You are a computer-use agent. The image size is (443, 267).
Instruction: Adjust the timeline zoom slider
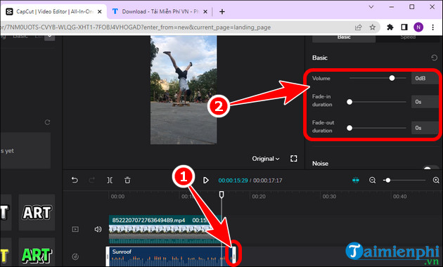coord(388,180)
